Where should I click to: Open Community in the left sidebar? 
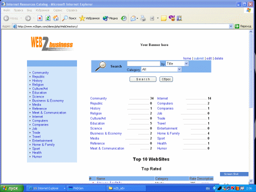40,72
